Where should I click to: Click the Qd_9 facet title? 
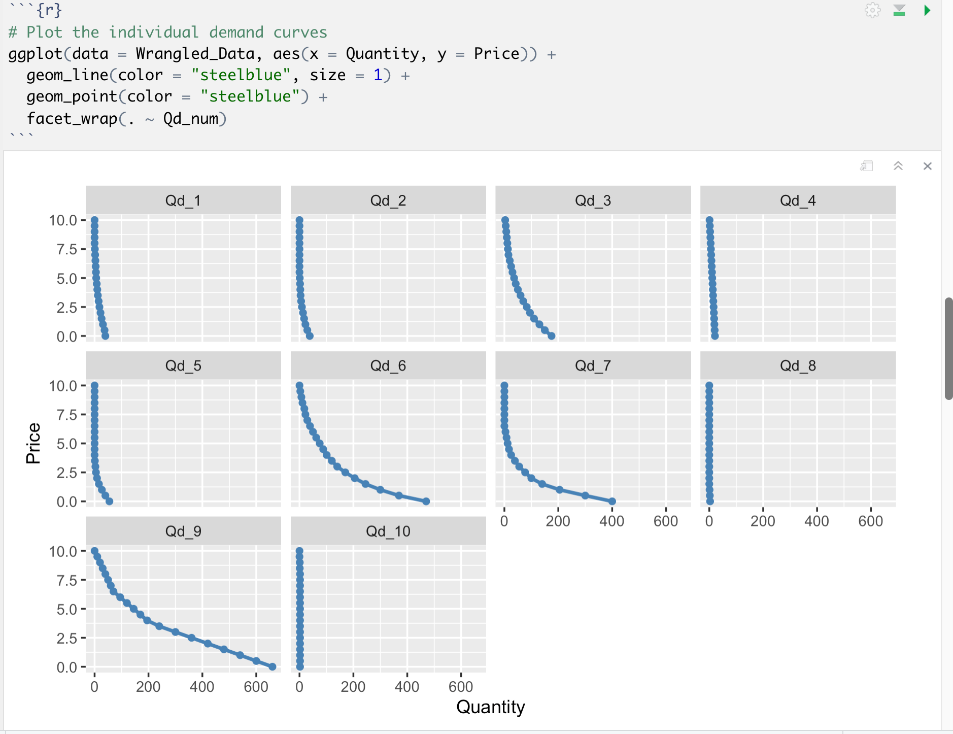pos(183,531)
